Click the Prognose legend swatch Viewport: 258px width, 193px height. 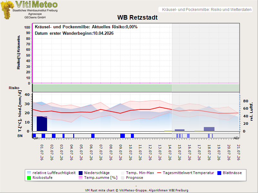[x=123, y=178]
